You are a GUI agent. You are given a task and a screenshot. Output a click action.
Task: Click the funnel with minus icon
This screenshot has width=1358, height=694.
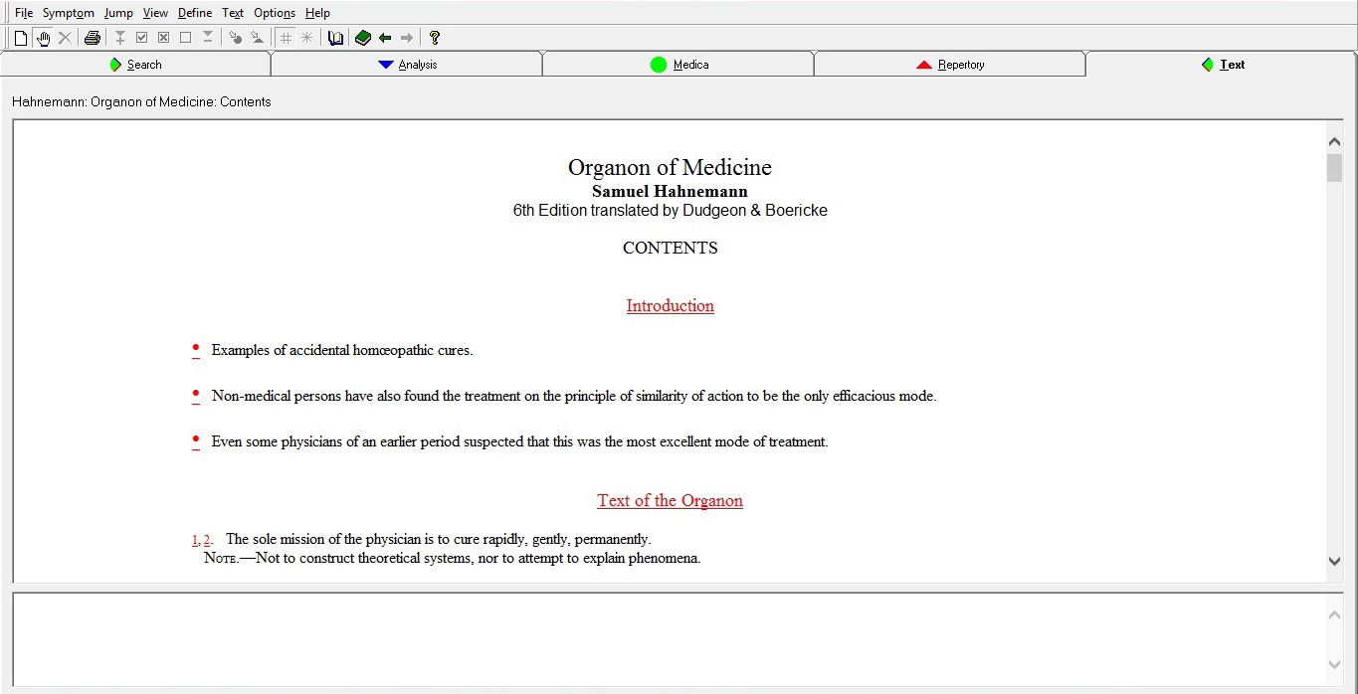tap(208, 38)
